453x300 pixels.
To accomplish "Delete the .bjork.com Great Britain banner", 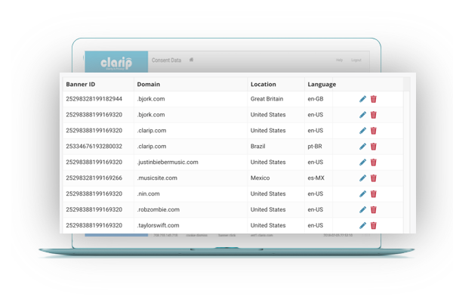I will (374, 99).
